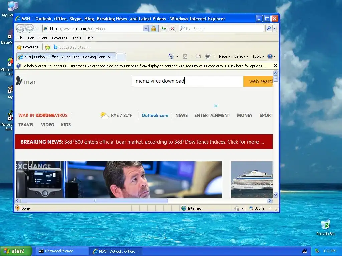The width and height of the screenshot is (342, 256).
Task: Open the ENTERTAINMENT section link
Action: tap(212, 115)
